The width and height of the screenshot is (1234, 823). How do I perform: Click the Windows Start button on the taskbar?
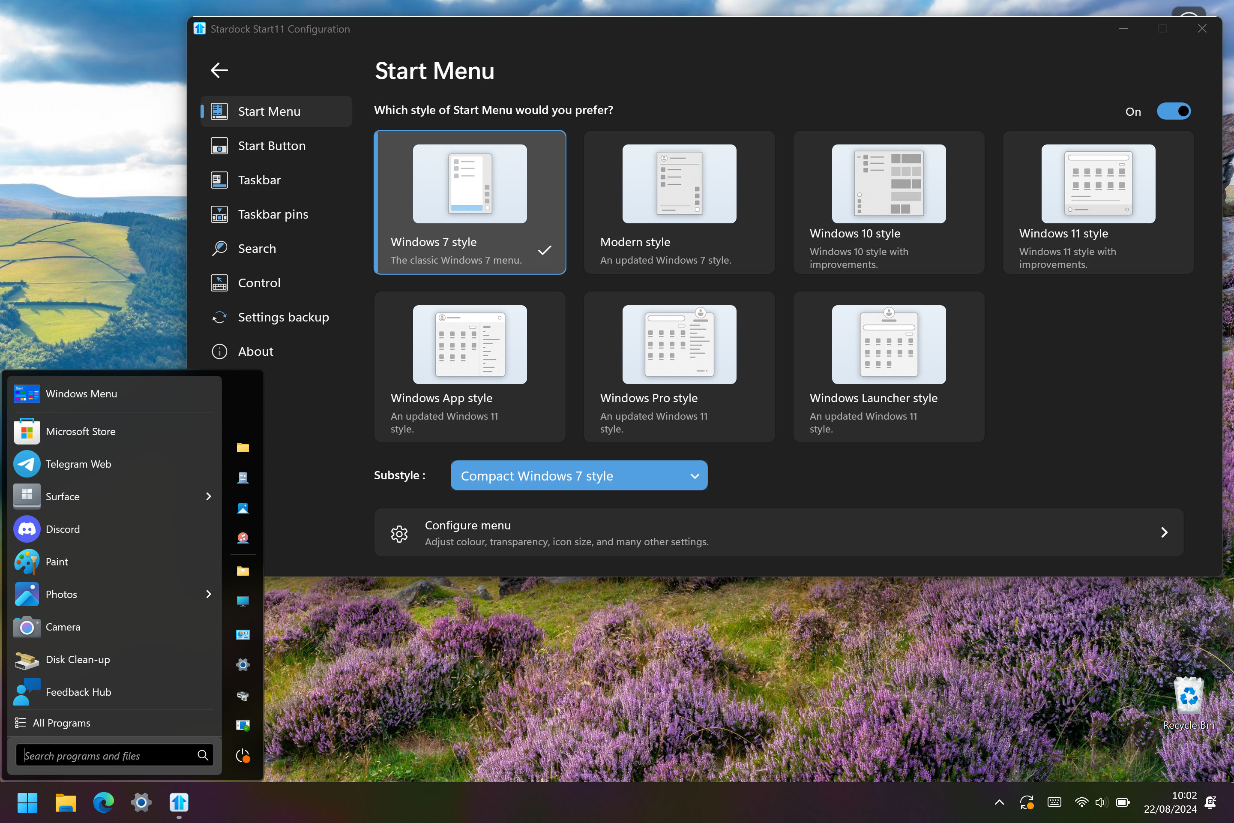(x=27, y=802)
